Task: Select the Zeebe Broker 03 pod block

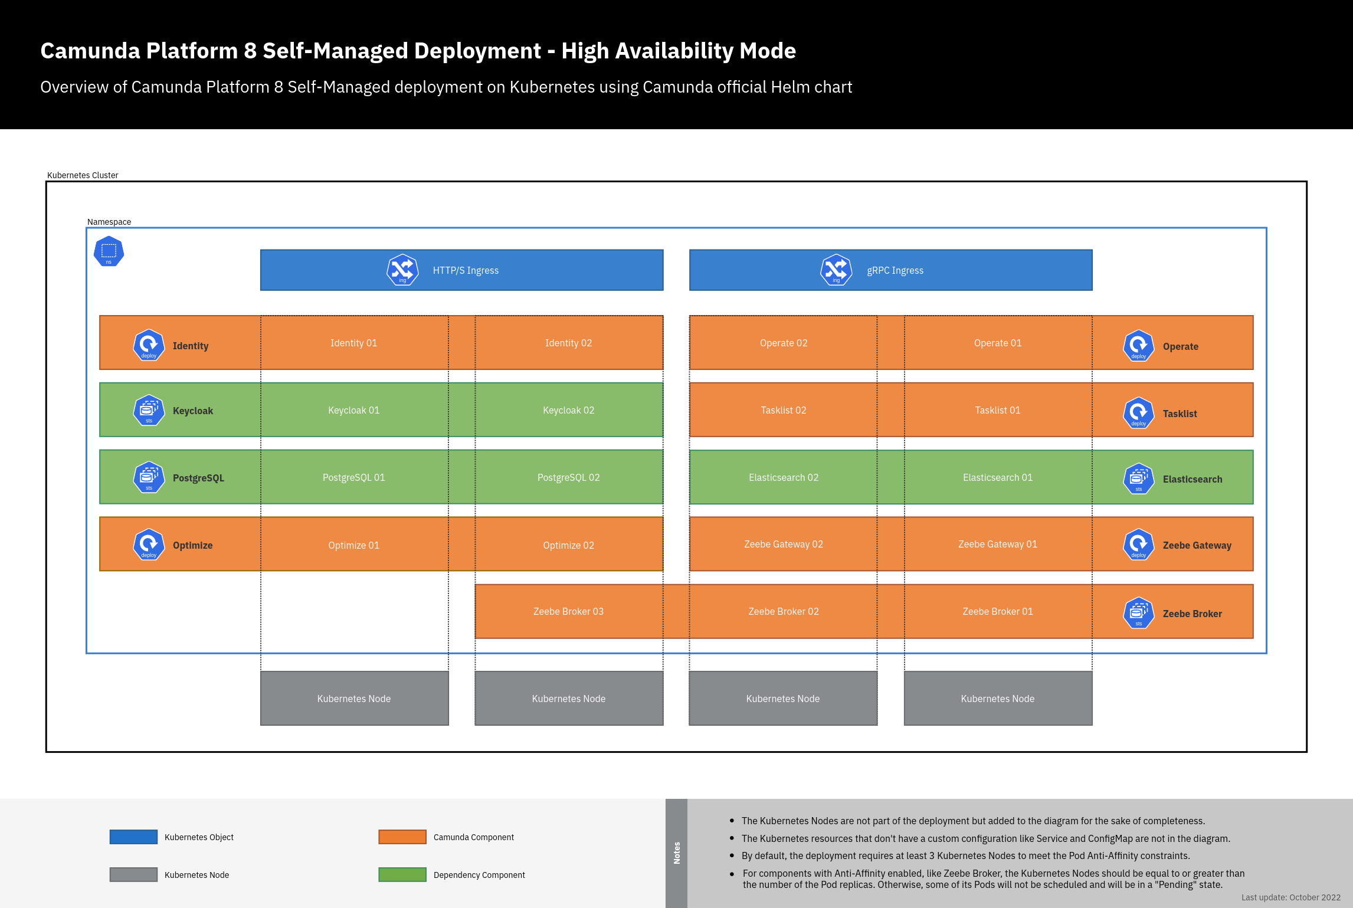Action: 568,611
